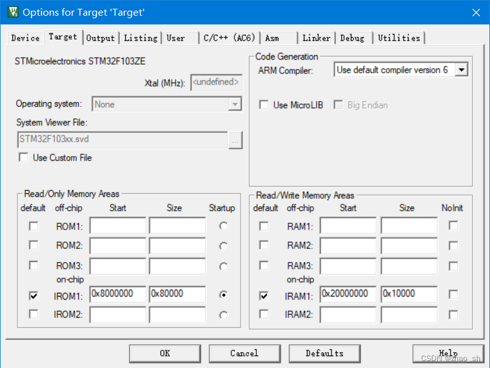Viewport: 490px width, 368px height.
Task: Select the Target tab
Action: (x=63, y=37)
